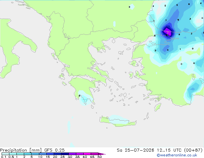Click the '7' rainfall value on map
The image size is (204, 158).
point(166,20)
